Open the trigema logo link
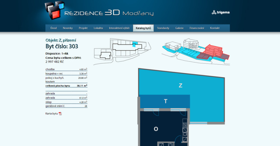 click(220, 12)
